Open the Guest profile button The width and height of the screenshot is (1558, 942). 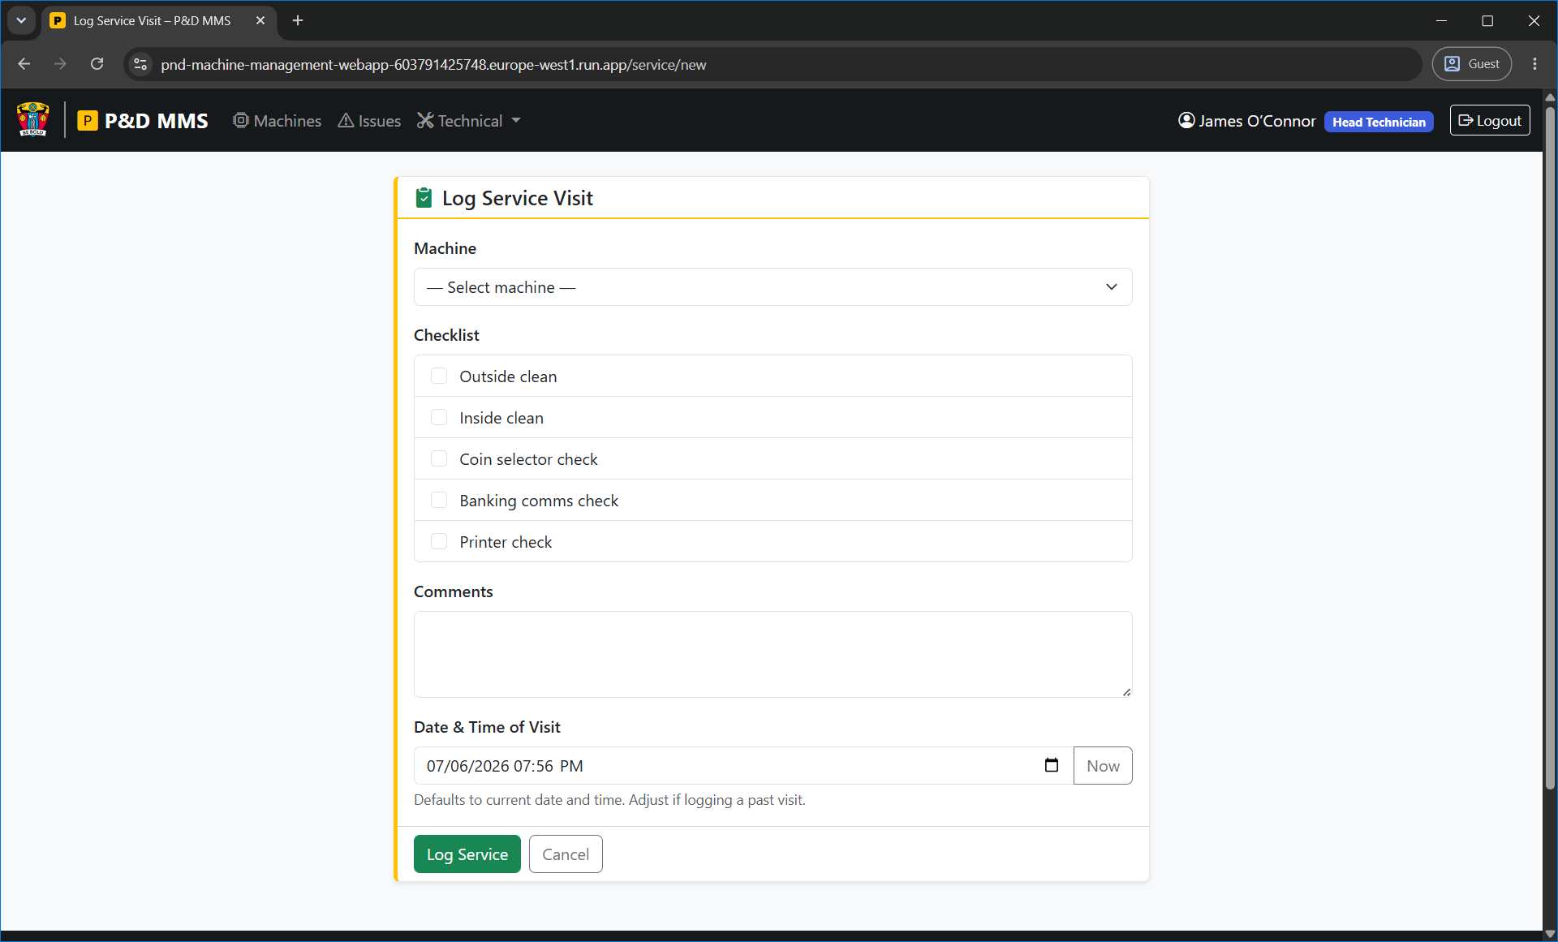[1472, 64]
